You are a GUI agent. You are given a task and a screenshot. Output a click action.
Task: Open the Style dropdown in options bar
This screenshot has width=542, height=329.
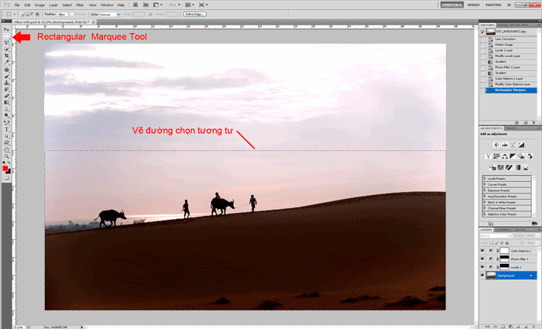click(x=111, y=14)
